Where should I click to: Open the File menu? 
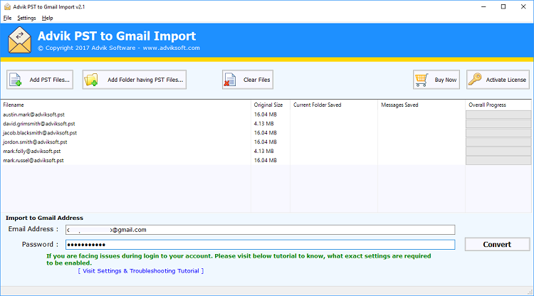point(7,18)
